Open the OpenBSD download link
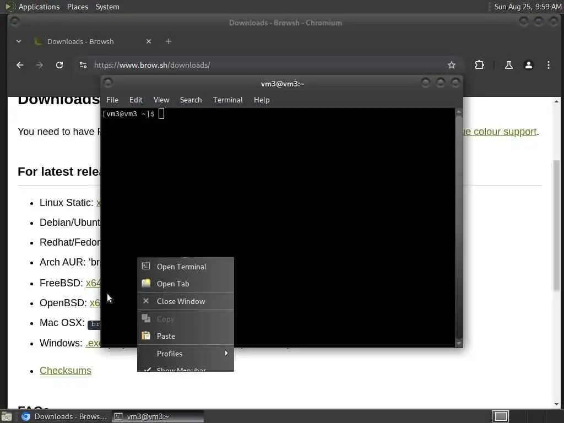The height and width of the screenshot is (423, 564). pos(95,303)
